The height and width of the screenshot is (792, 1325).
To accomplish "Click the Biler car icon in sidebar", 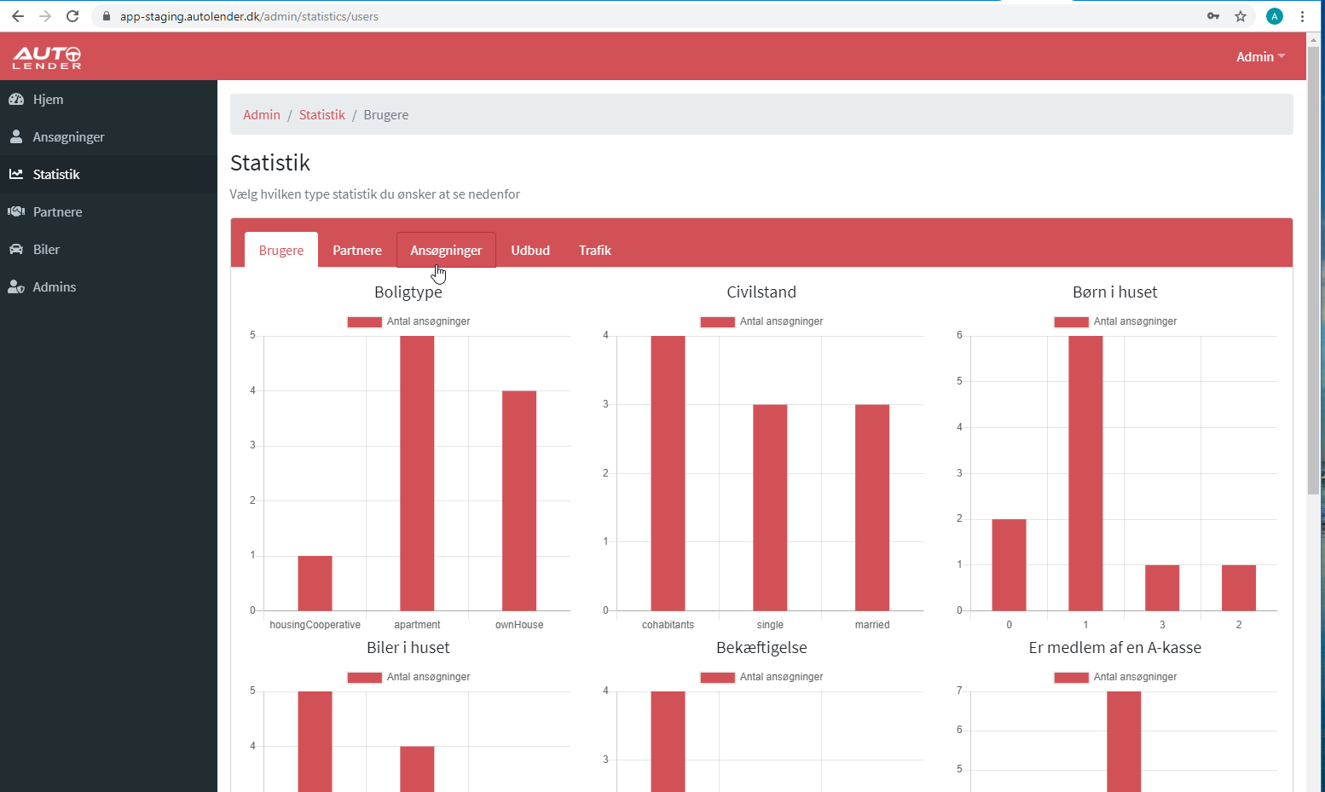I will click(x=16, y=249).
